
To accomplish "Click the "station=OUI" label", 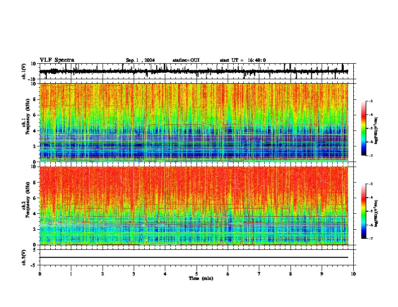I will click(186, 60).
